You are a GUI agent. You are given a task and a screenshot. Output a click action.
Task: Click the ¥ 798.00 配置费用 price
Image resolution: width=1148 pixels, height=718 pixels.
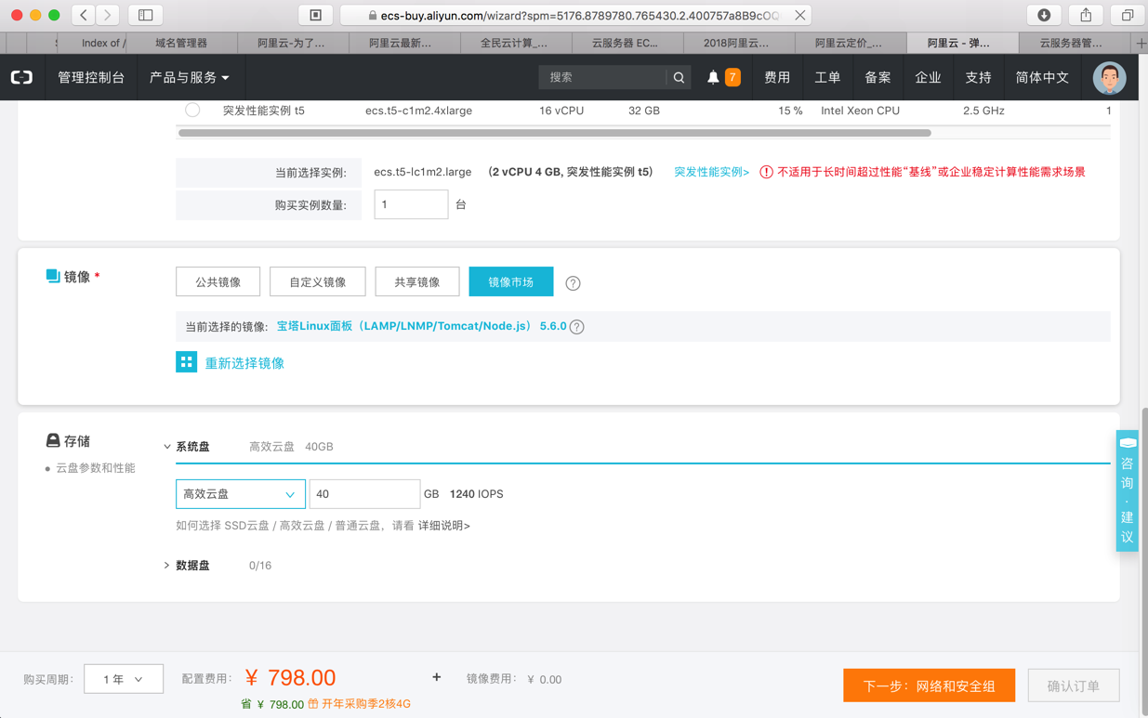(291, 678)
